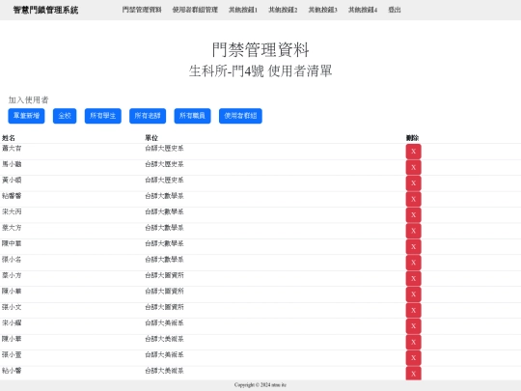The image size is (521, 391).
Task: Click the delete X for 蔡小方
Action: pyautogui.click(x=413, y=278)
